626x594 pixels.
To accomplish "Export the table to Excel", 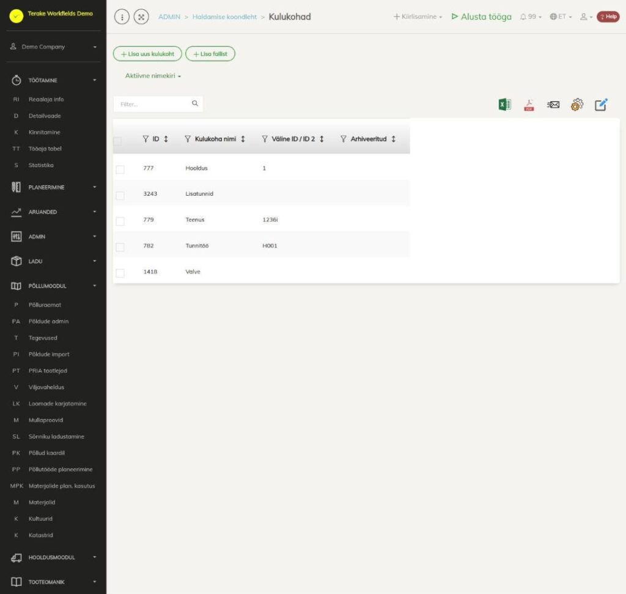I will 504,105.
